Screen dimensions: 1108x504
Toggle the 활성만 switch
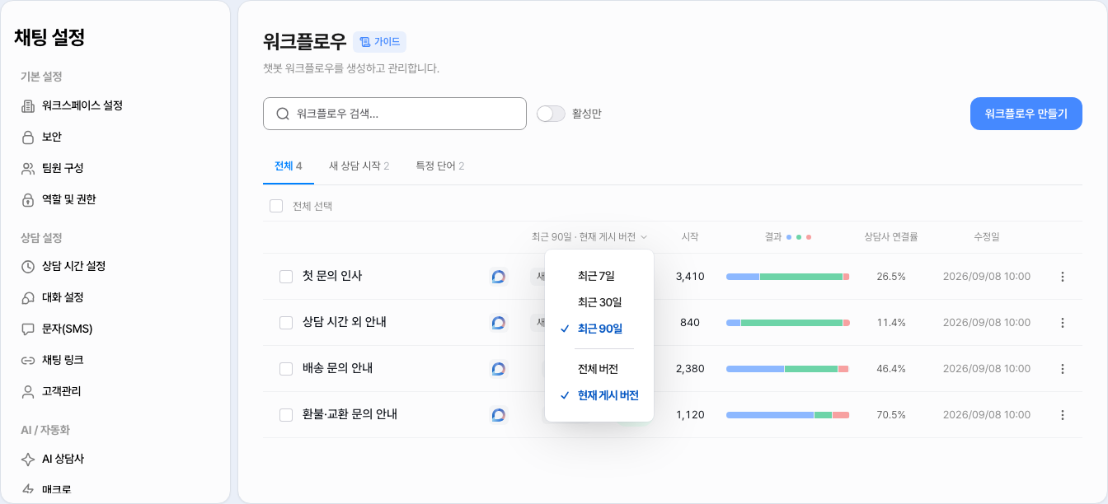pyautogui.click(x=551, y=114)
